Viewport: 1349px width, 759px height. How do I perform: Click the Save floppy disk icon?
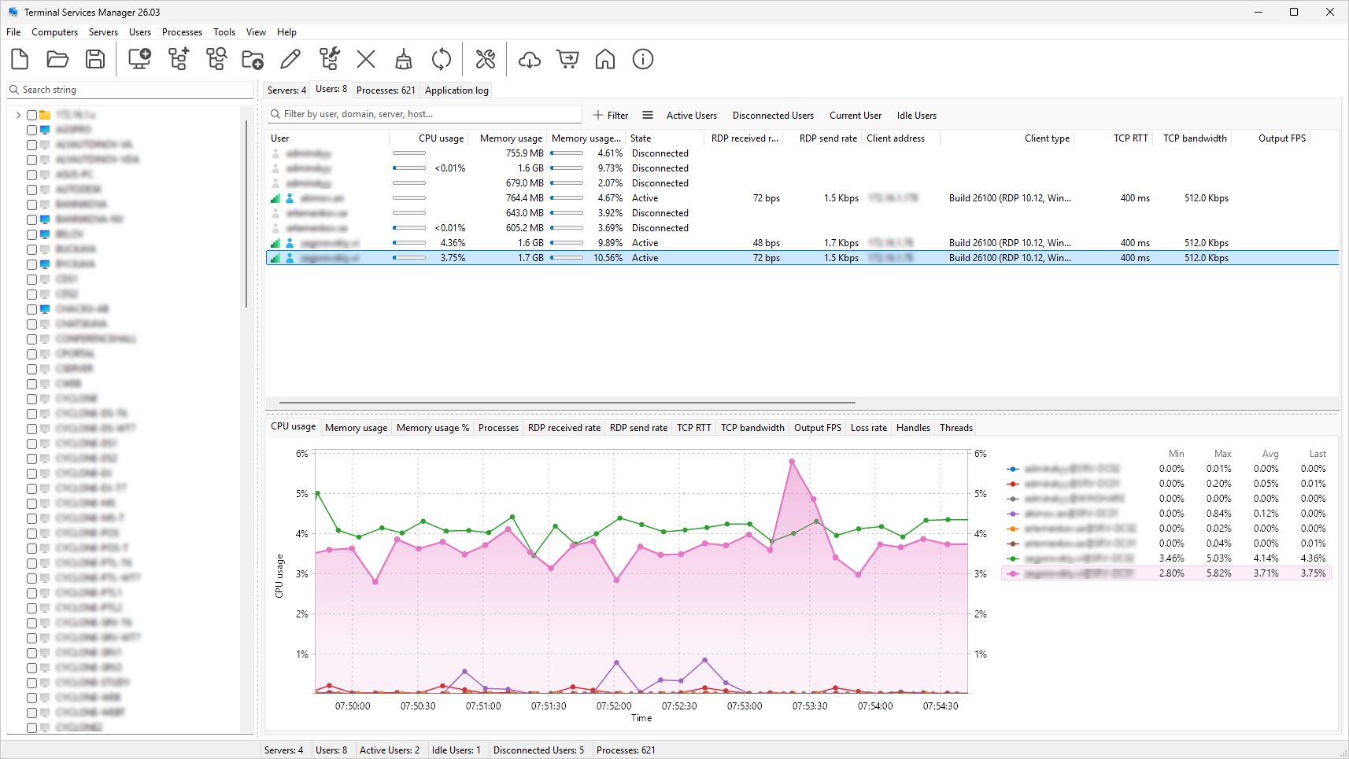95,60
